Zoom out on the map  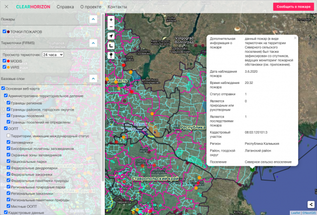pyautogui.click(x=111, y=27)
